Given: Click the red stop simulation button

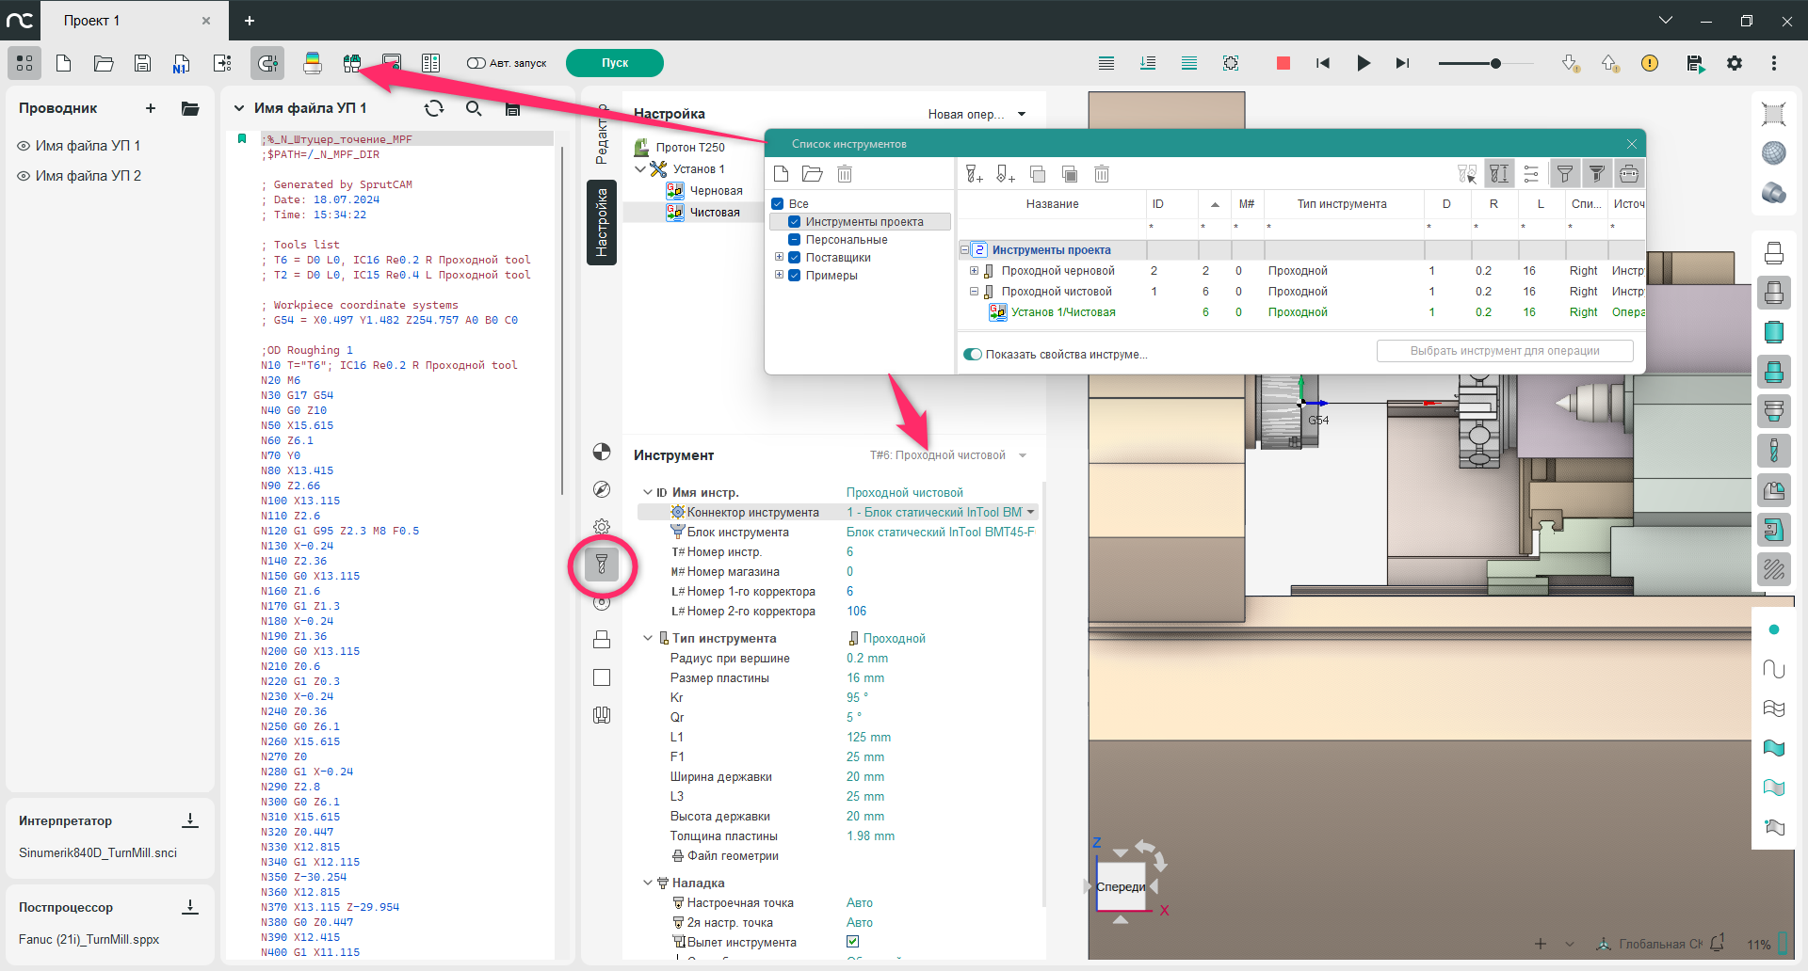Looking at the screenshot, I should click(1283, 63).
